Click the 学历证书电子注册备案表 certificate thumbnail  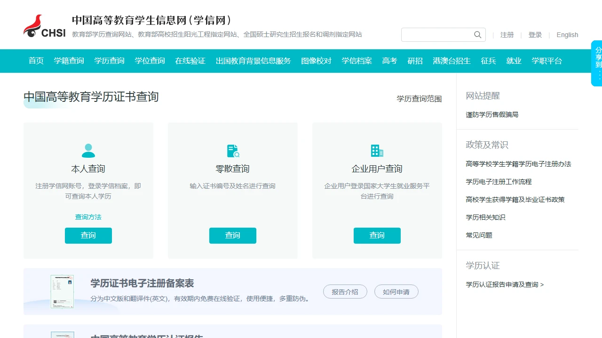point(63,291)
